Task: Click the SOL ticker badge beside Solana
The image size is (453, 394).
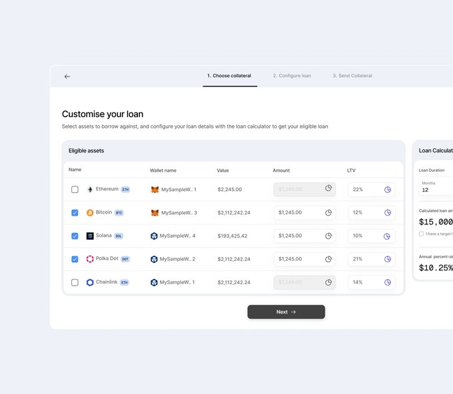Action: click(x=119, y=236)
